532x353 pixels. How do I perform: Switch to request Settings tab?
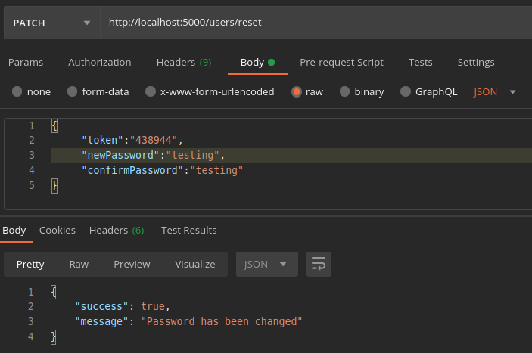pos(475,62)
